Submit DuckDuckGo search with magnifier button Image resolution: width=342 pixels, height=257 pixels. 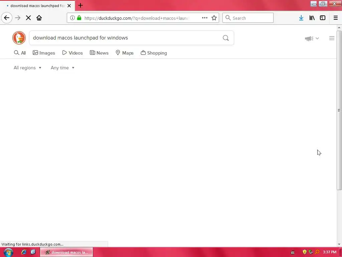(226, 38)
